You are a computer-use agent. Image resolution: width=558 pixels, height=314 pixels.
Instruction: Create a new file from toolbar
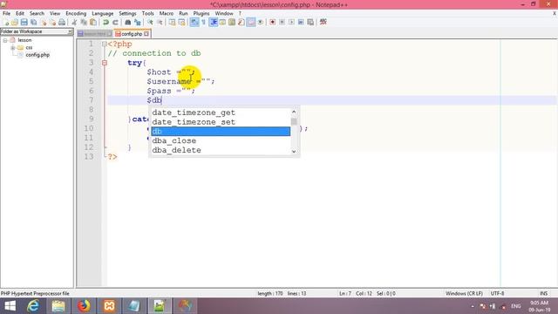[6, 22]
